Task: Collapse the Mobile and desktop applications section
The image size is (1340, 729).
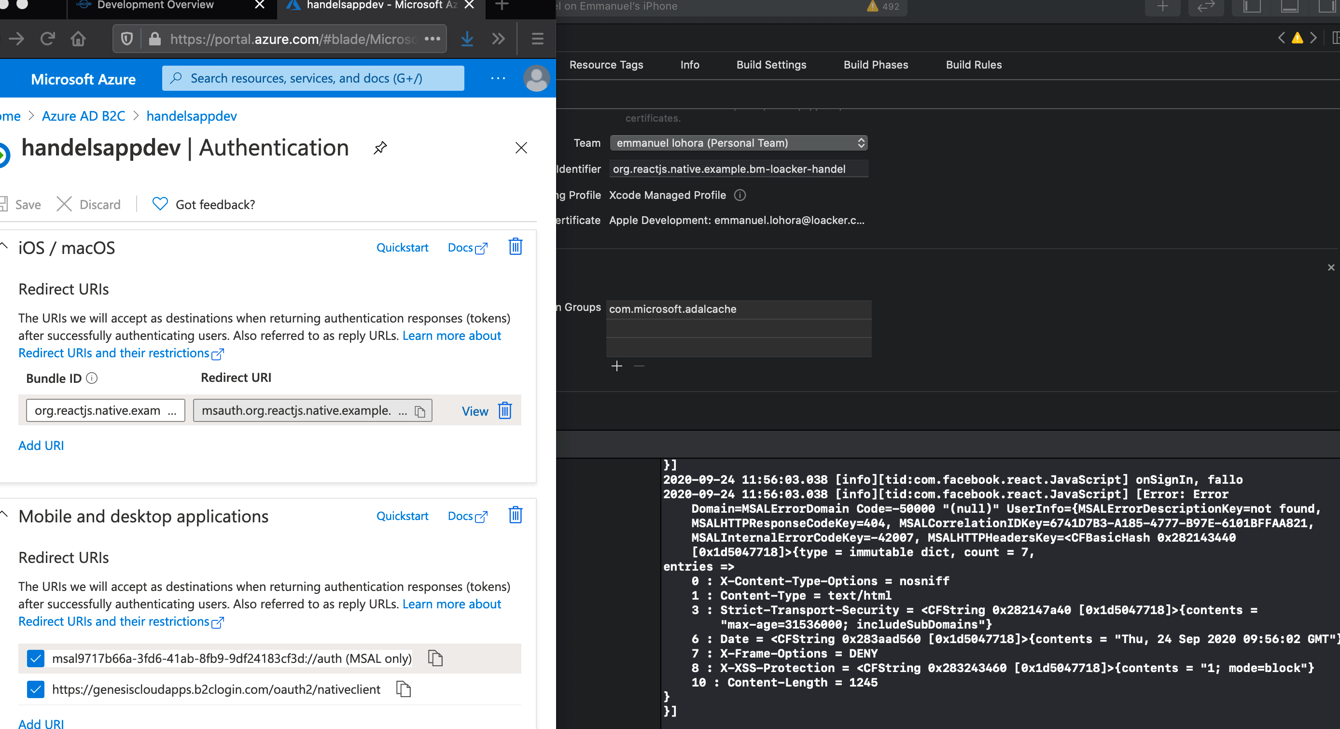Action: [4, 515]
